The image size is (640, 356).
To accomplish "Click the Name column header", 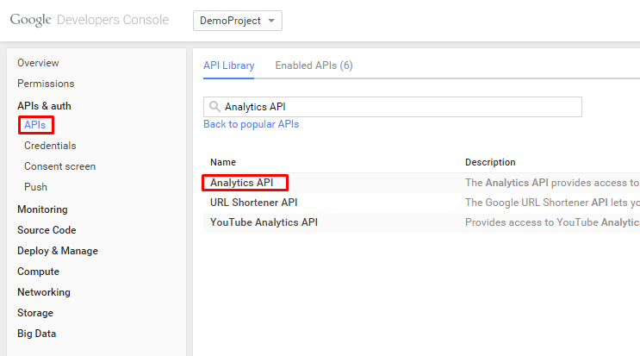I will pos(223,162).
